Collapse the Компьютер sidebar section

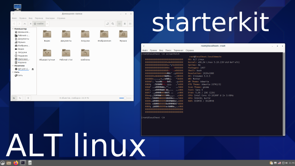coord(13,29)
